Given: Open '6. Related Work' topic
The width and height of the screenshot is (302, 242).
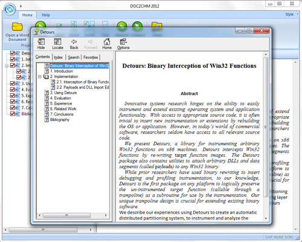Looking at the screenshot, I should (x=63, y=109).
